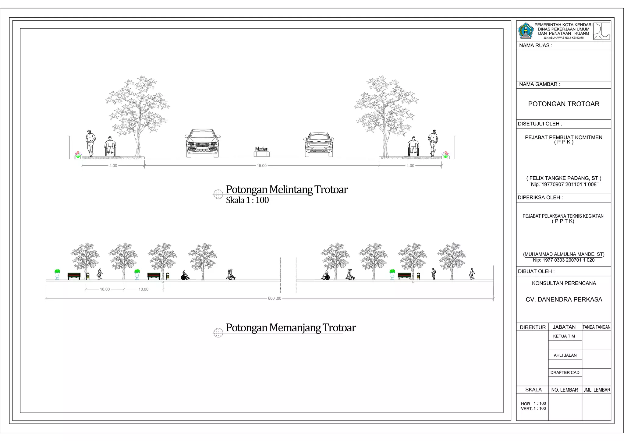Click the left 4.00 sidewalk width dimension
The image size is (624, 441).
pyautogui.click(x=113, y=166)
